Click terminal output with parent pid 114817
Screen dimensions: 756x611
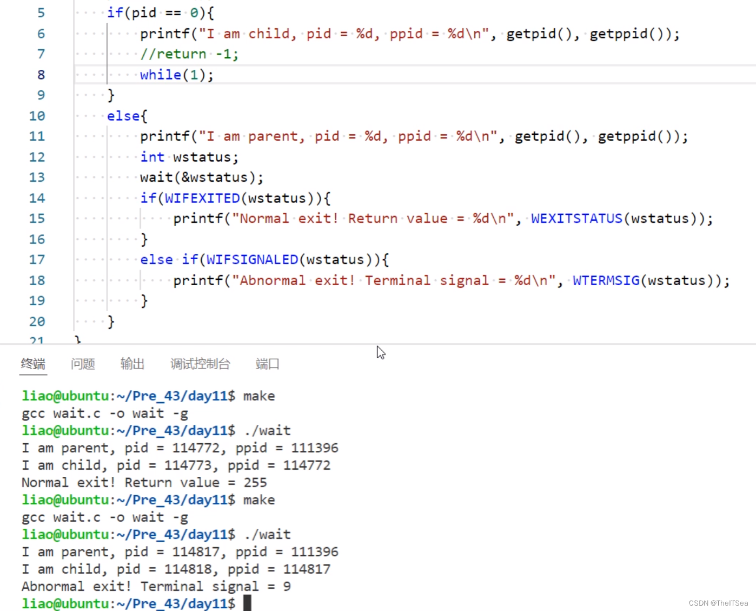coord(180,552)
